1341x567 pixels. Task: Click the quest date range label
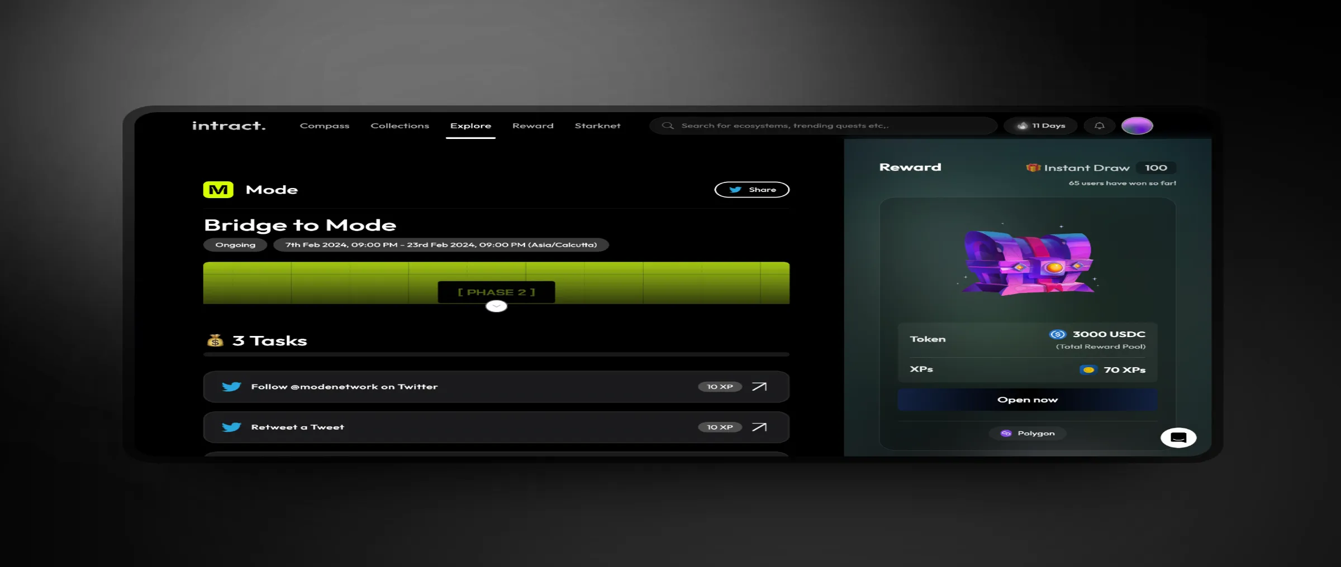[441, 244]
